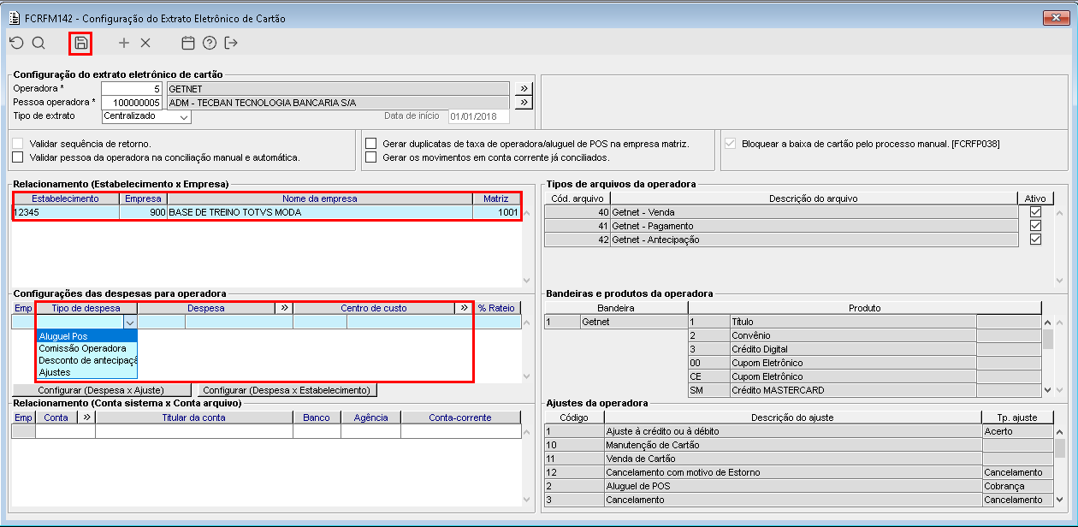Image resolution: width=1078 pixels, height=527 pixels.
Task: Choose Ajustes from the expense type list
Action: (86, 372)
